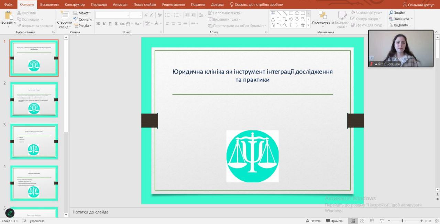This screenshot has height=224, width=440.
Task: Select the oval shape in shapes gallery
Action: coord(297,13)
